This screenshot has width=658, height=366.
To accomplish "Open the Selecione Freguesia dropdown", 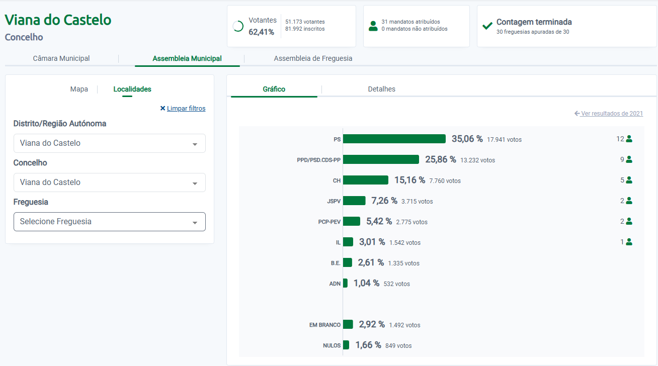I will (109, 222).
